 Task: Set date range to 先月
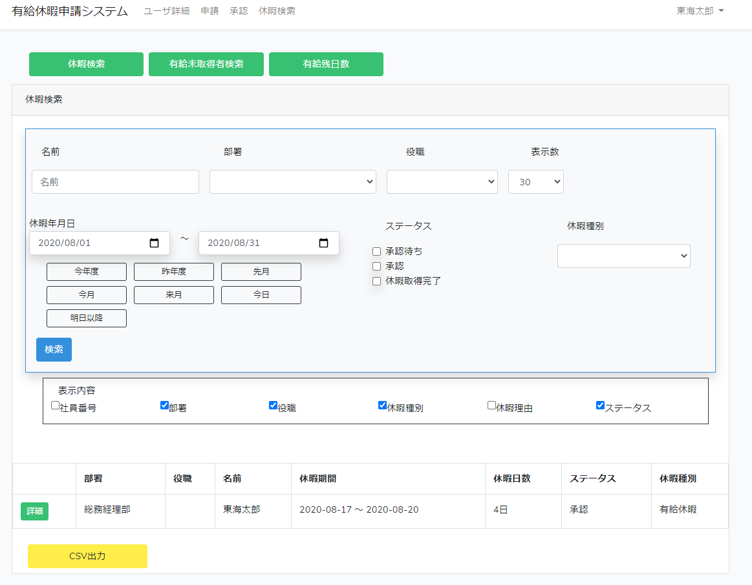coord(261,271)
